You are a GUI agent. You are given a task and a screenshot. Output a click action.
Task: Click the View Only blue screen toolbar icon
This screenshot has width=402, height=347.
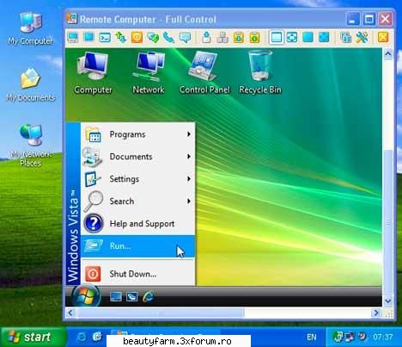tap(88, 38)
